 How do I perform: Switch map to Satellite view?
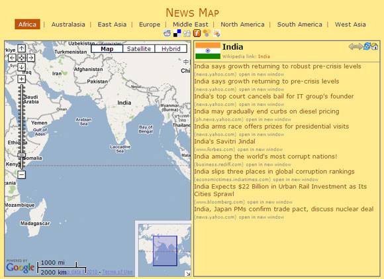pos(139,49)
